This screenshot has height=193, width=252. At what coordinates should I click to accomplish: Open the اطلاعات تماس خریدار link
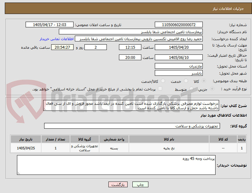coord(57,39)
